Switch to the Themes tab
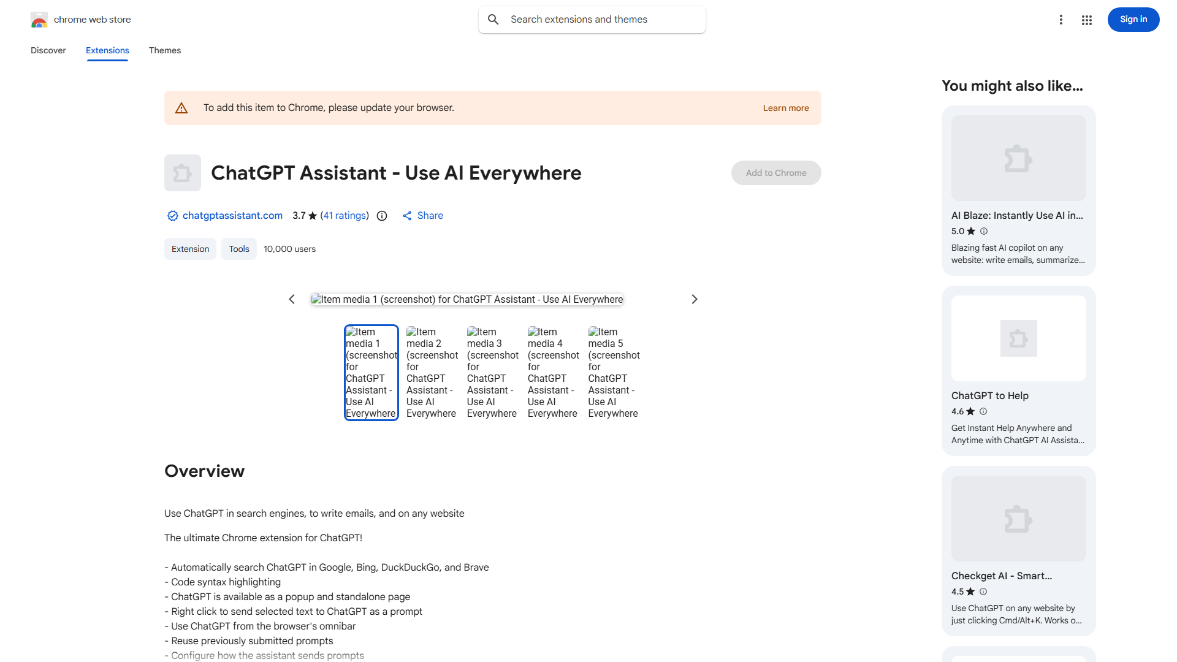The image size is (1177, 662). (x=165, y=50)
